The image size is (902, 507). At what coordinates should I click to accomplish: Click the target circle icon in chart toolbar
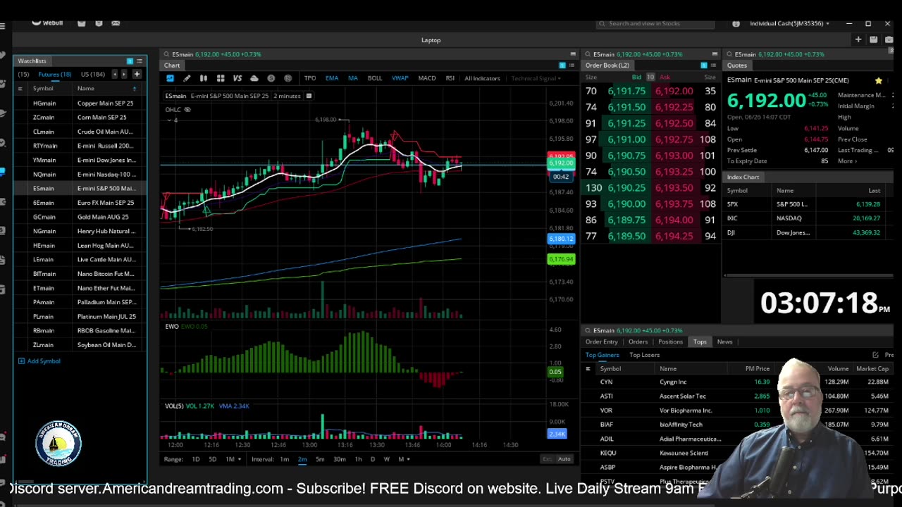pos(288,78)
